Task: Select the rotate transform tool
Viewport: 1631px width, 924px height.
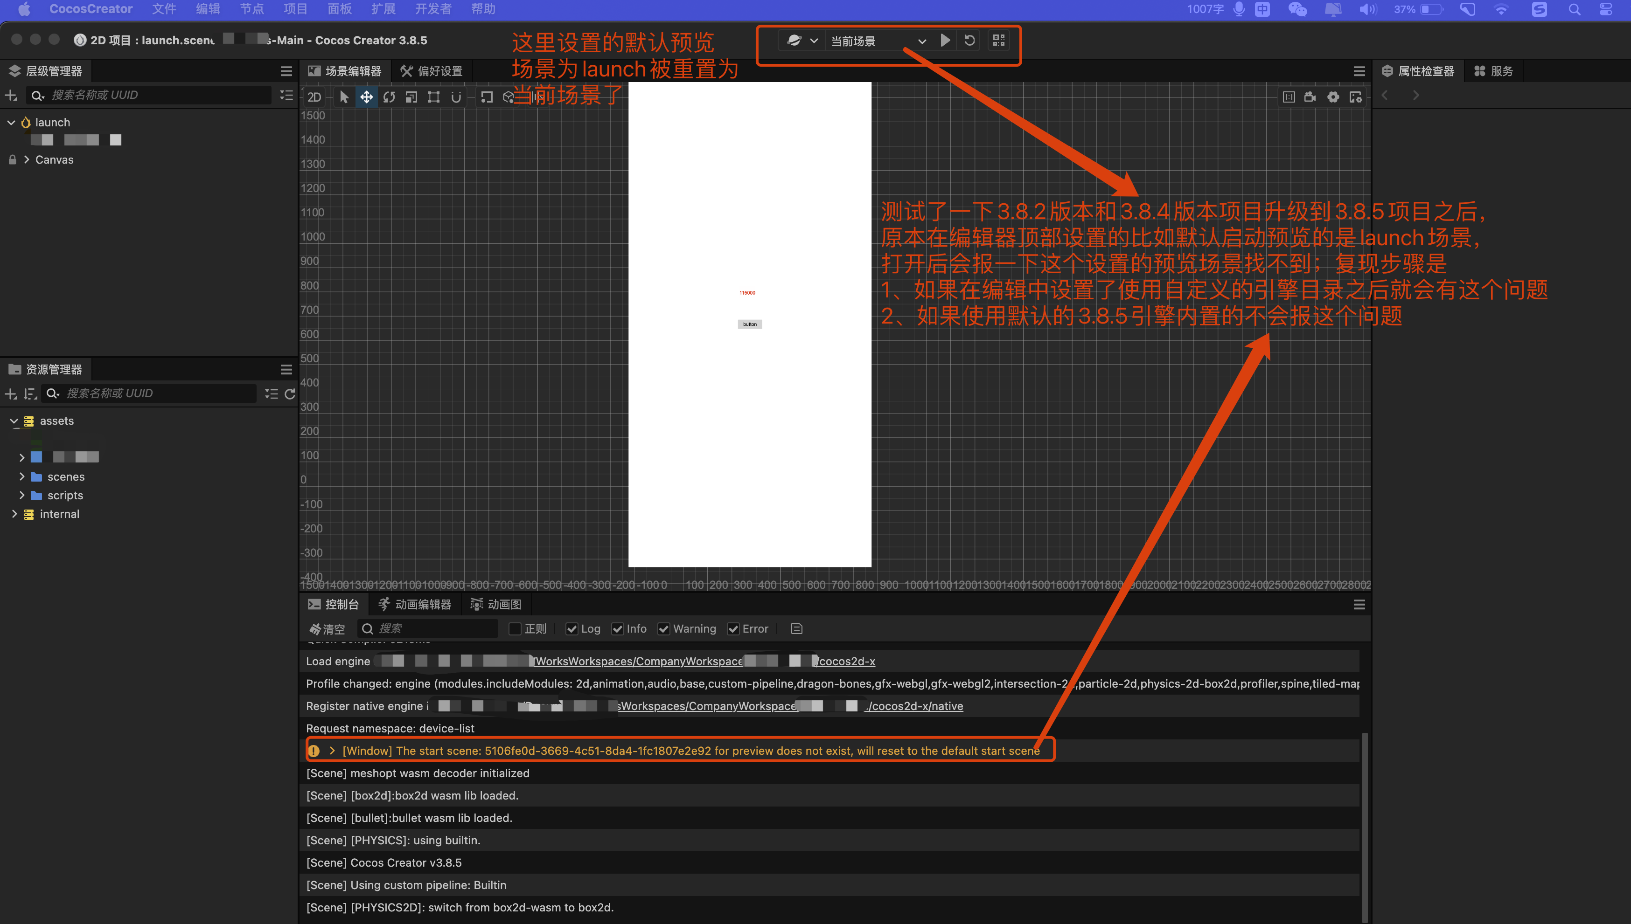Action: (x=389, y=97)
